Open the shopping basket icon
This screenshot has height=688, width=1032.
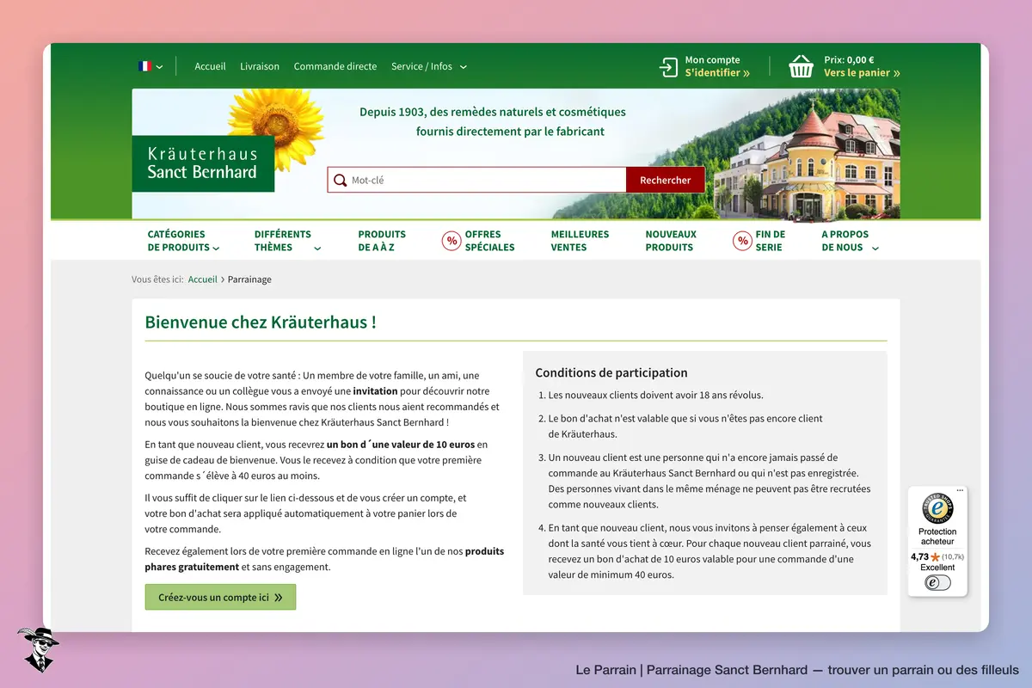801,66
